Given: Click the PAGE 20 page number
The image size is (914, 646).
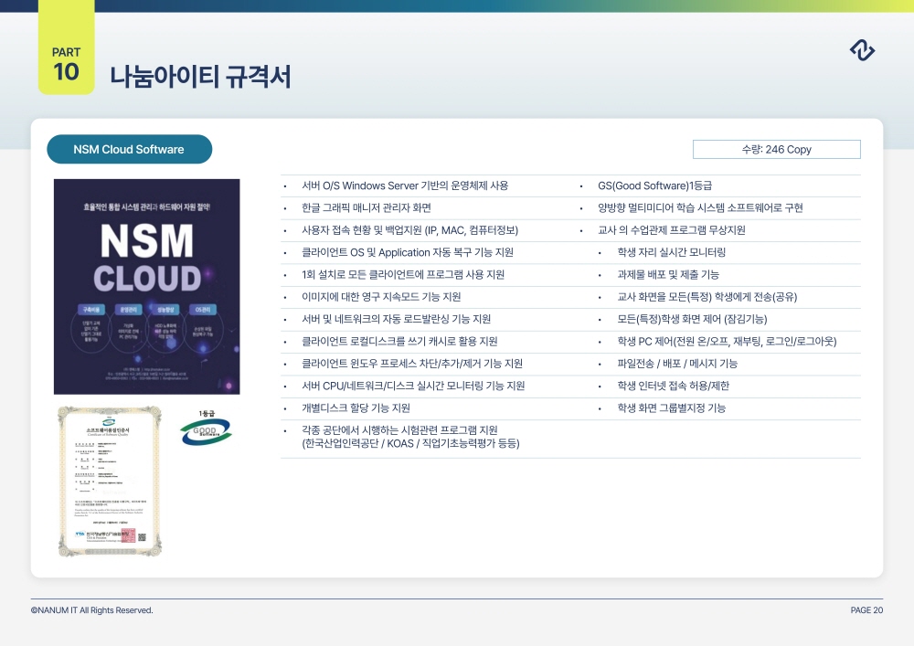Looking at the screenshot, I should 866,610.
